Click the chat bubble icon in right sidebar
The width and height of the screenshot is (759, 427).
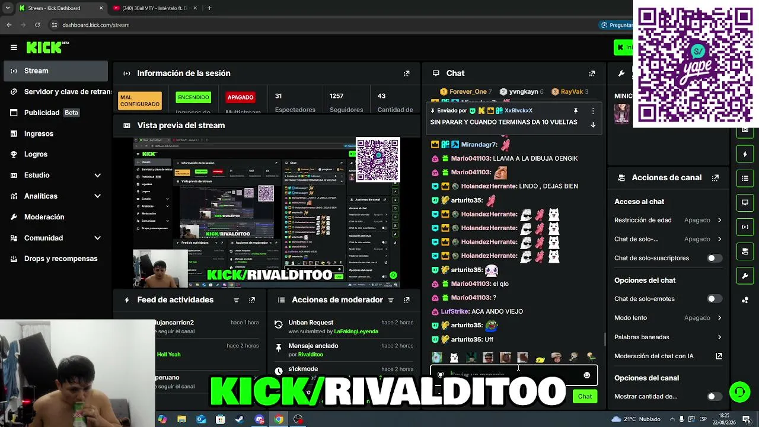(745, 202)
